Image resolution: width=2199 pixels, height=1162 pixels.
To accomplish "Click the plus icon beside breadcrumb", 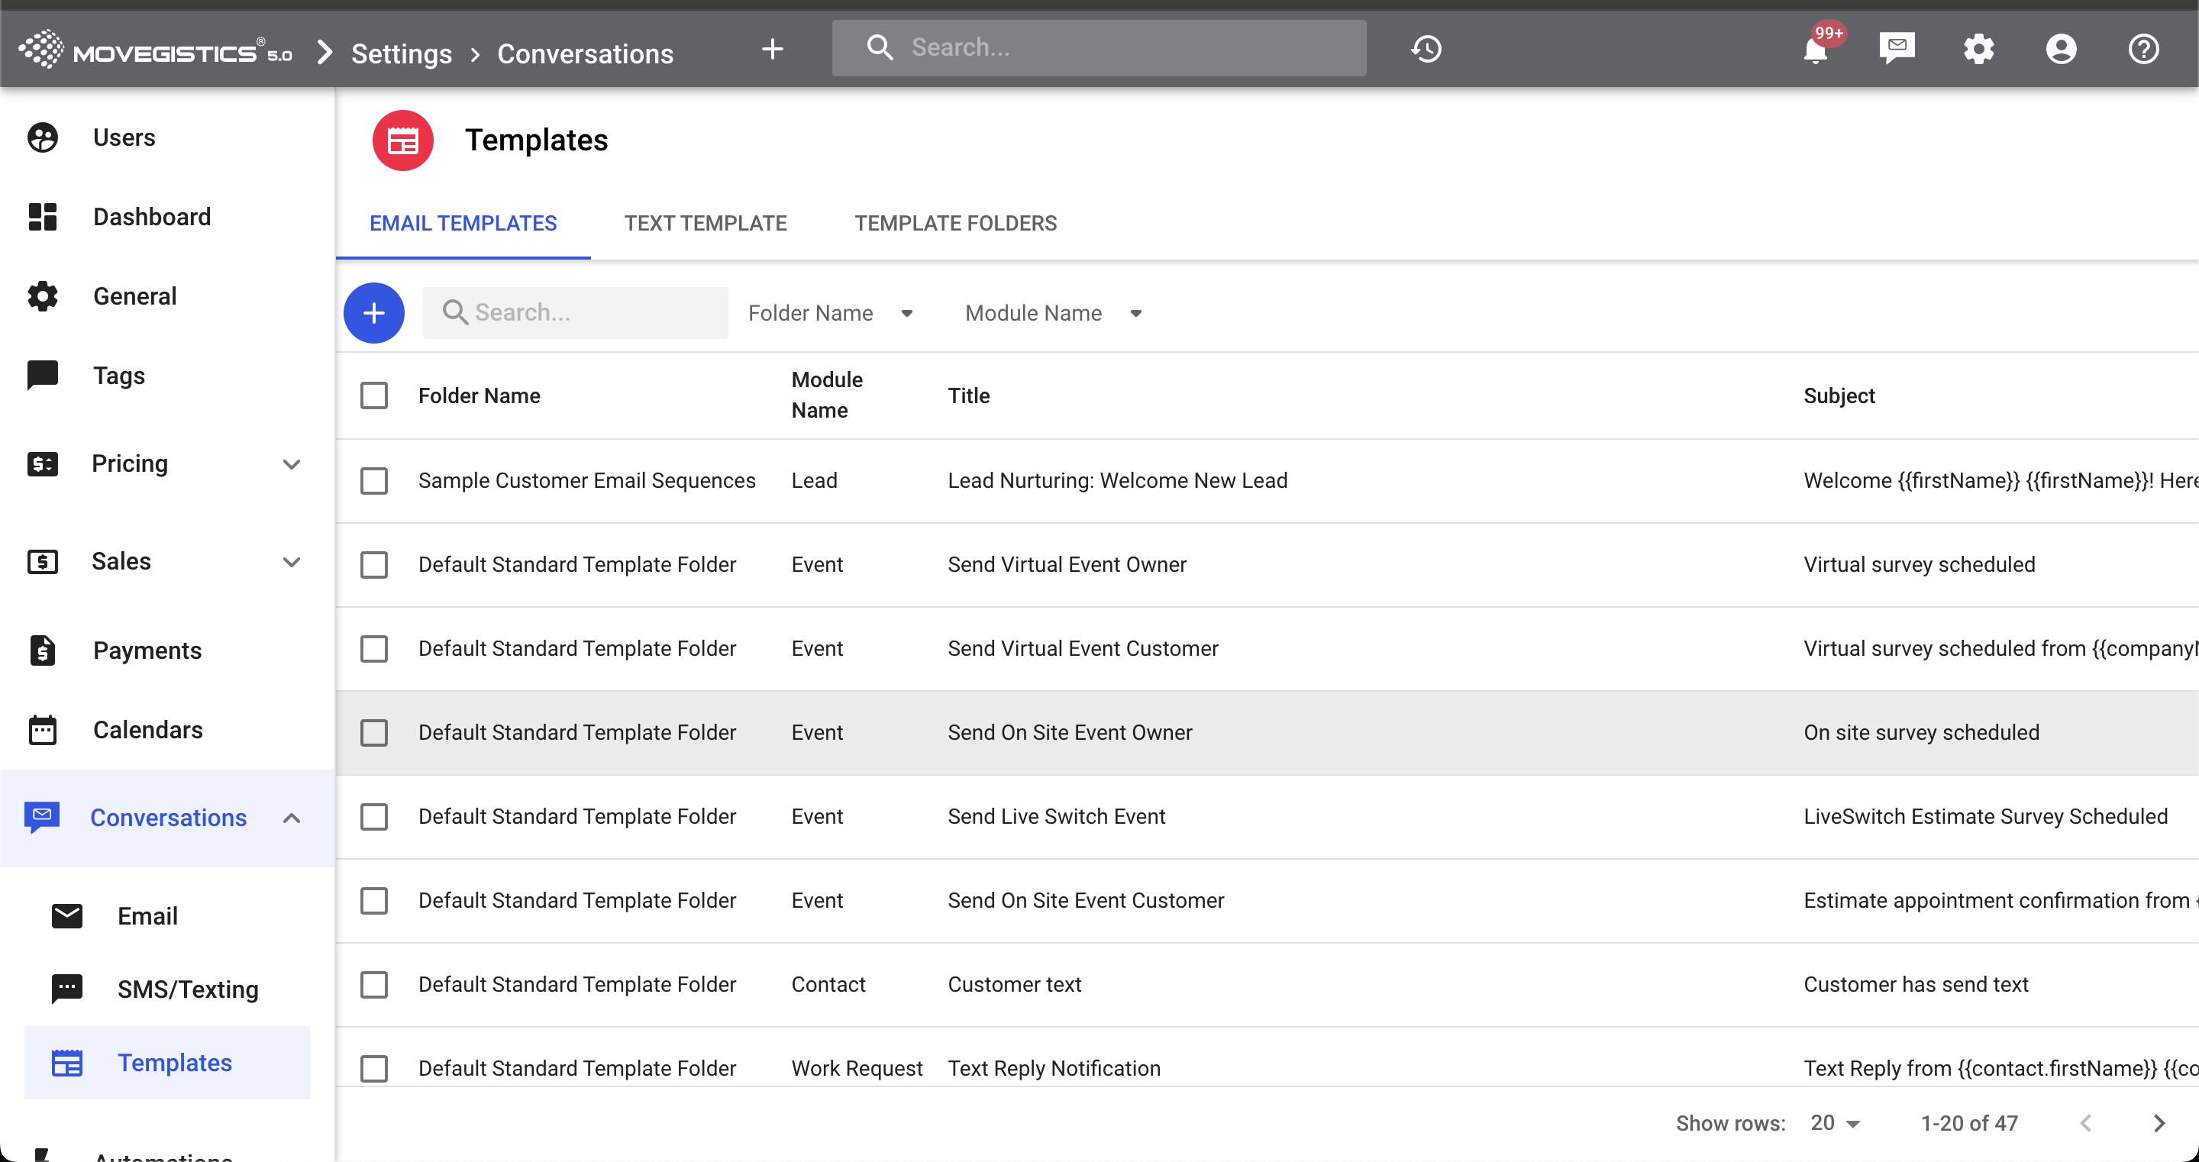I will click(x=772, y=50).
